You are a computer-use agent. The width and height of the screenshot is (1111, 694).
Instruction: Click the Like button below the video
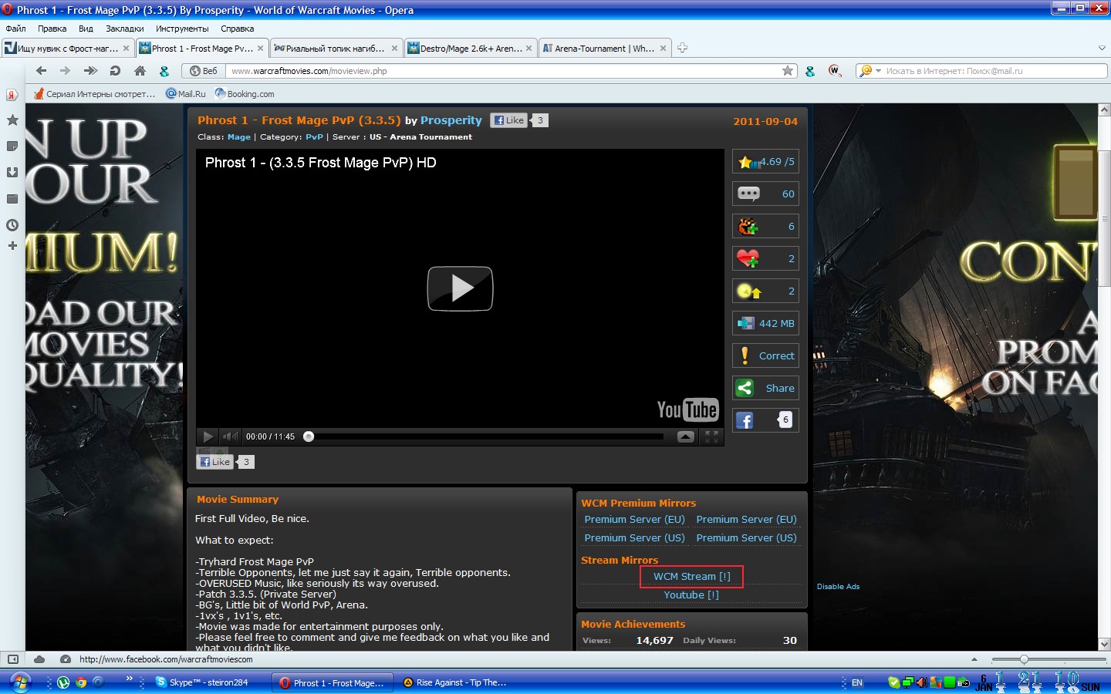(214, 462)
